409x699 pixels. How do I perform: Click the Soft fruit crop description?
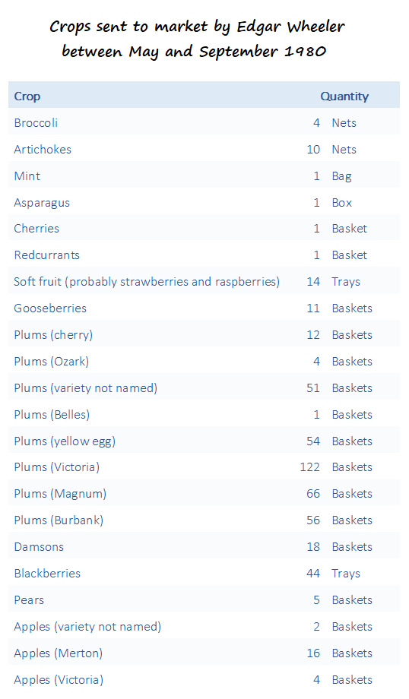point(147,282)
